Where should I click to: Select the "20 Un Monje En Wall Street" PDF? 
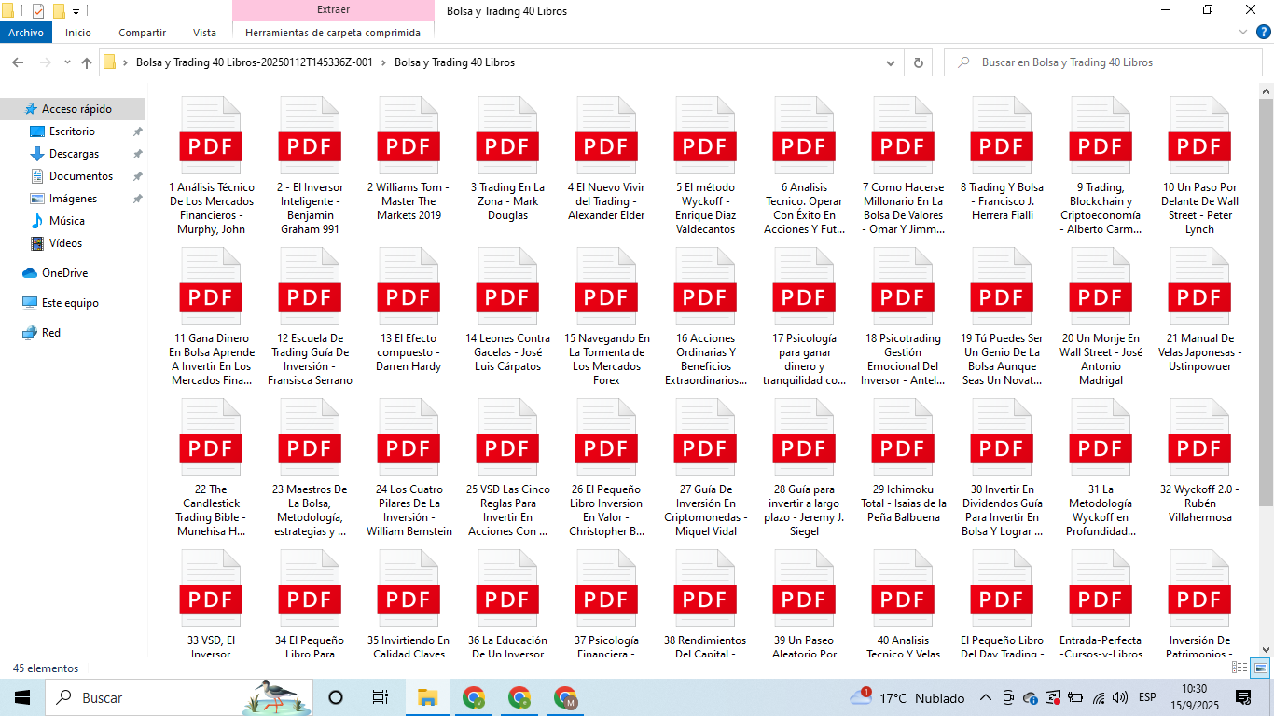(x=1101, y=298)
